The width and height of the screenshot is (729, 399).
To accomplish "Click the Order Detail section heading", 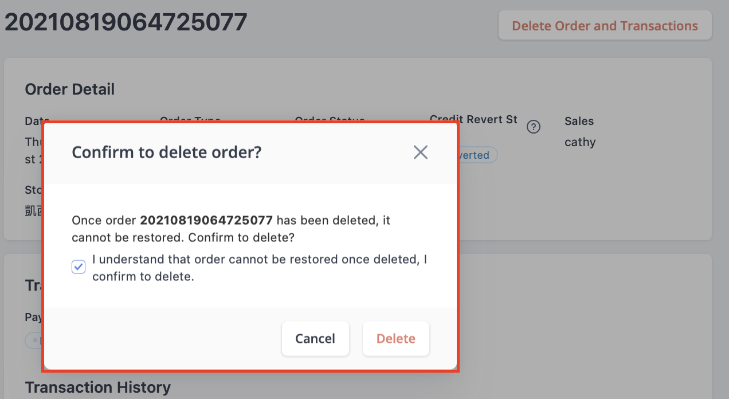I will click(x=69, y=89).
